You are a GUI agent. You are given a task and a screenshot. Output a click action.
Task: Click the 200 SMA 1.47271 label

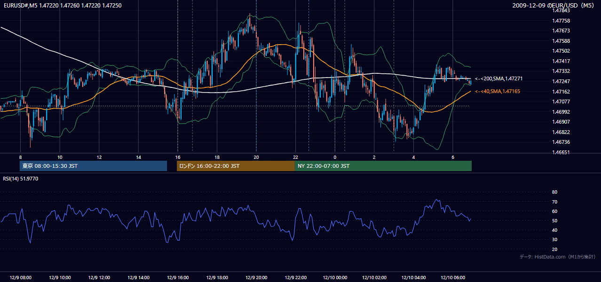[498, 79]
